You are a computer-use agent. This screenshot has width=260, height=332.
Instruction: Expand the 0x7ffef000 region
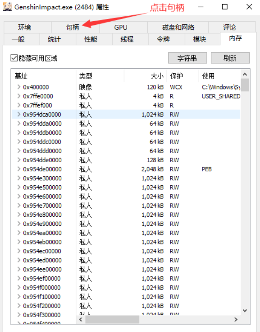pos(19,105)
